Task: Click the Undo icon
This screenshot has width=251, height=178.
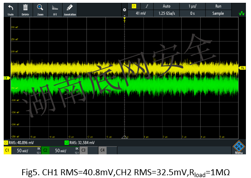Action: click(11, 10)
